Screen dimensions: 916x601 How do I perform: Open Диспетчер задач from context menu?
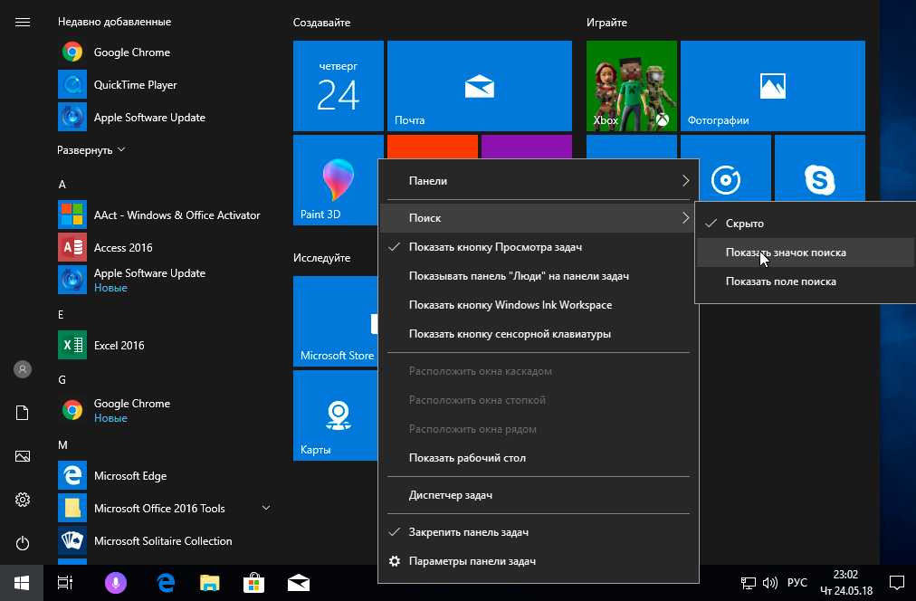[539, 495]
